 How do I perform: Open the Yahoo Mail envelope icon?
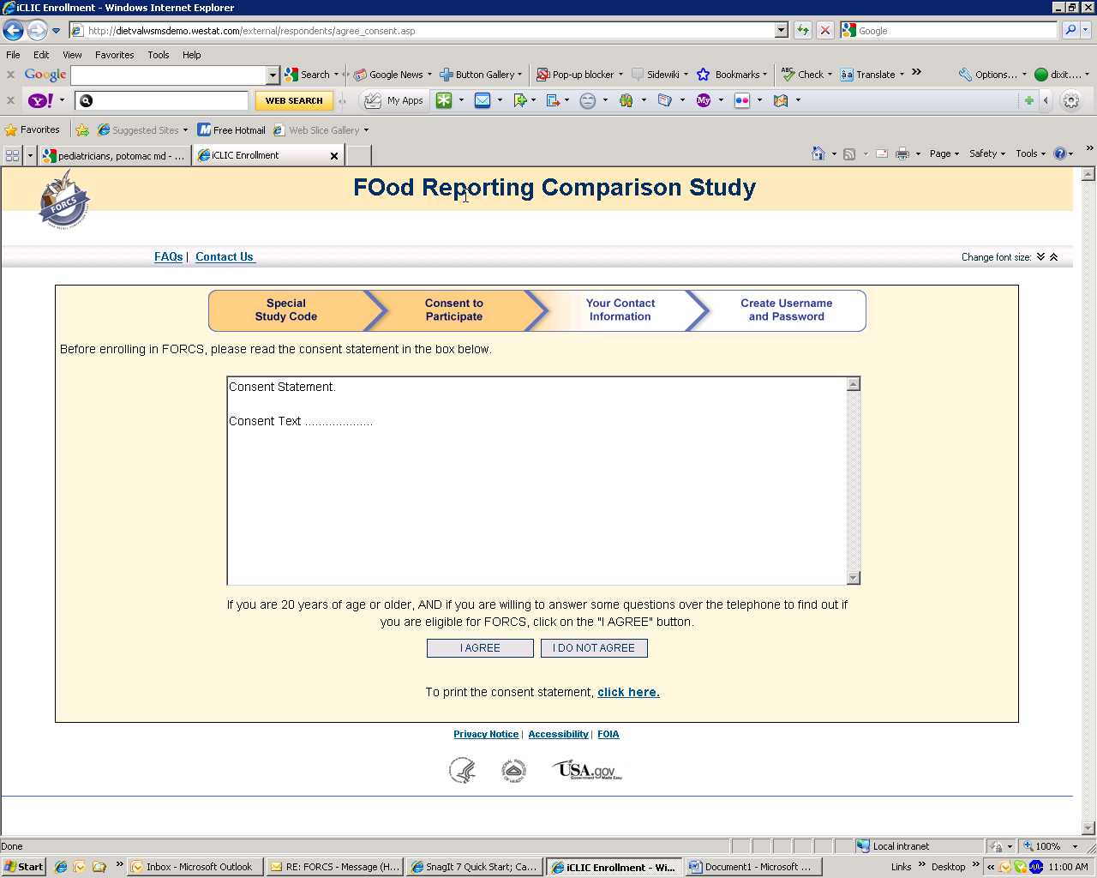[x=483, y=100]
